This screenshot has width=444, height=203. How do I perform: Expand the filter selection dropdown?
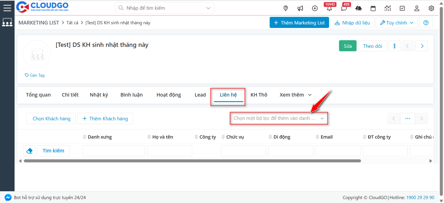point(279,118)
